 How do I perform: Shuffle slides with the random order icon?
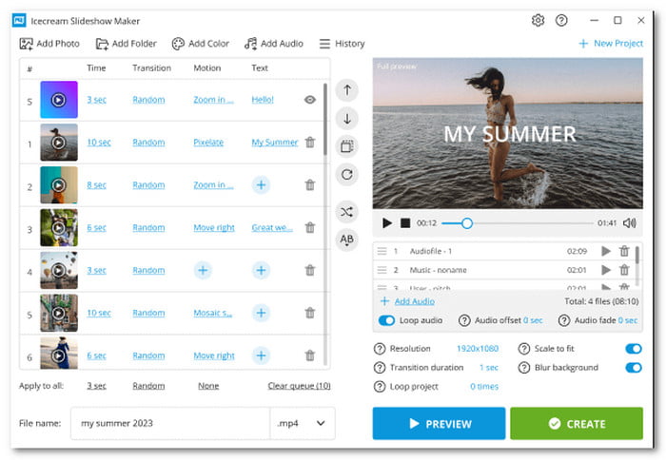(347, 212)
